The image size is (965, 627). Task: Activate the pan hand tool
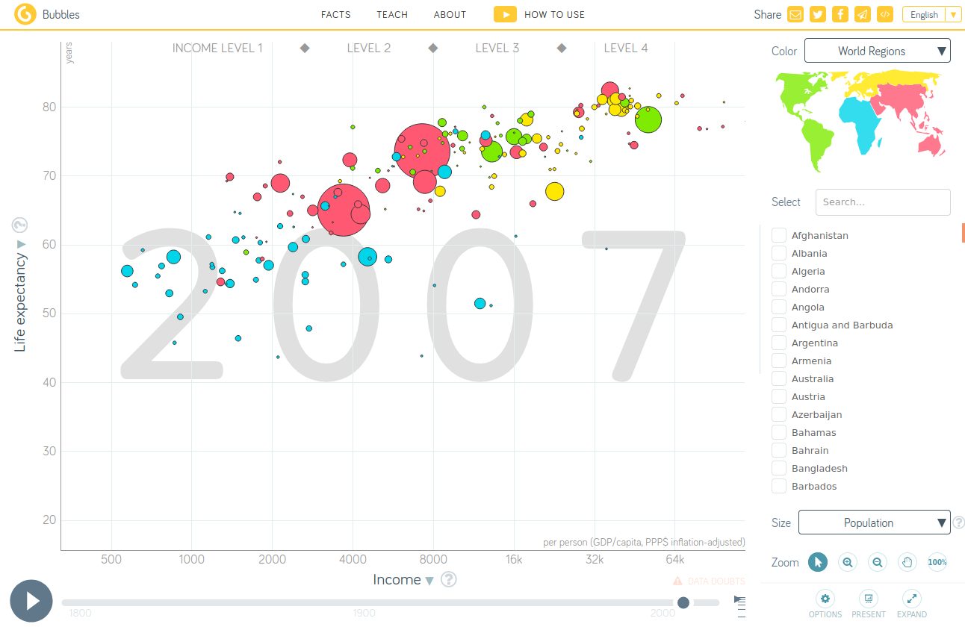(907, 563)
